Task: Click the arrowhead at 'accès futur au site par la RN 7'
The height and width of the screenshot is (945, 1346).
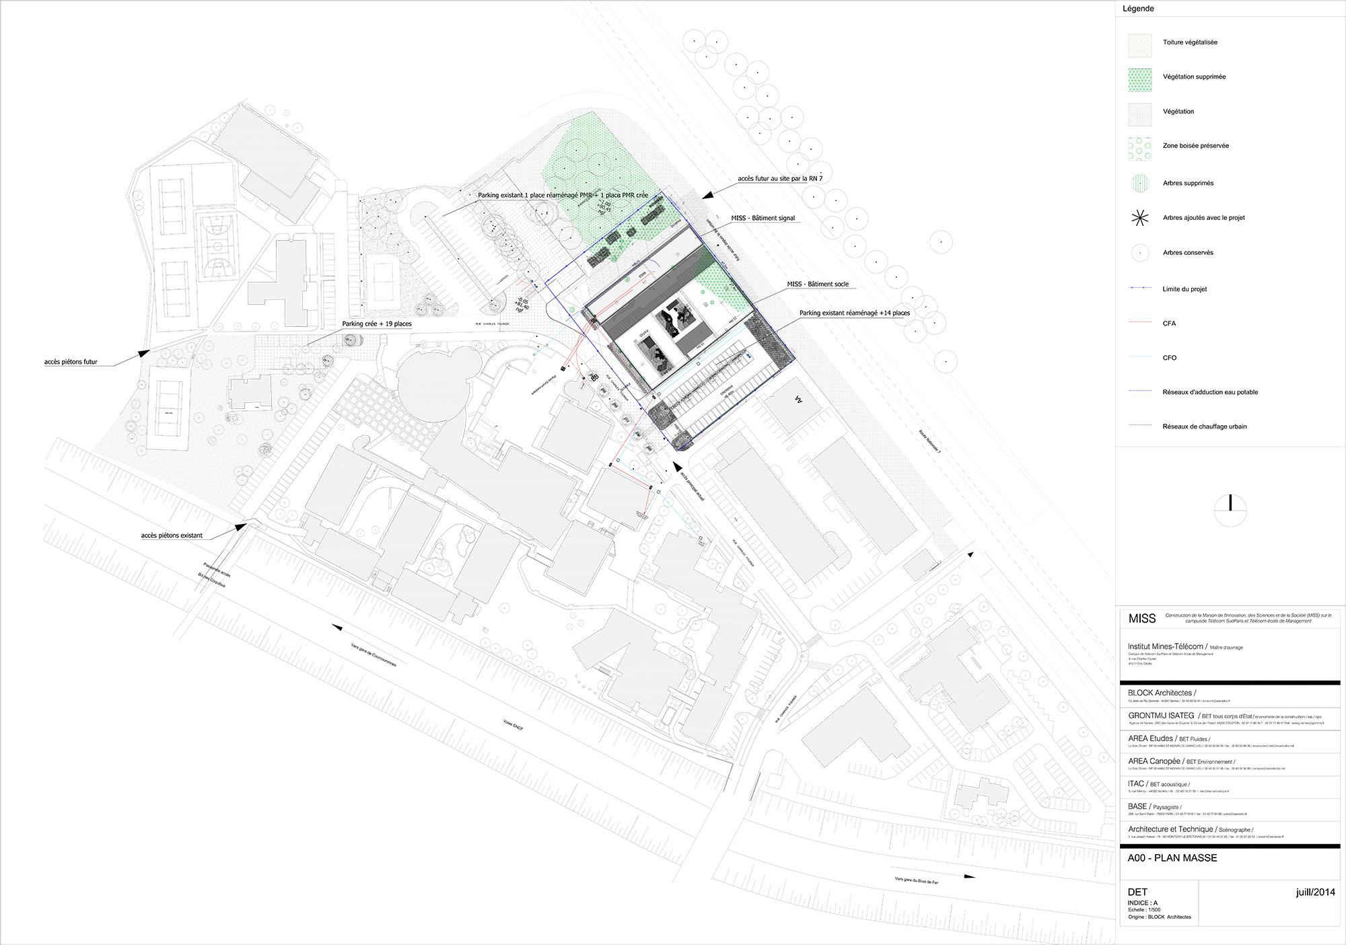Action: 707,196
